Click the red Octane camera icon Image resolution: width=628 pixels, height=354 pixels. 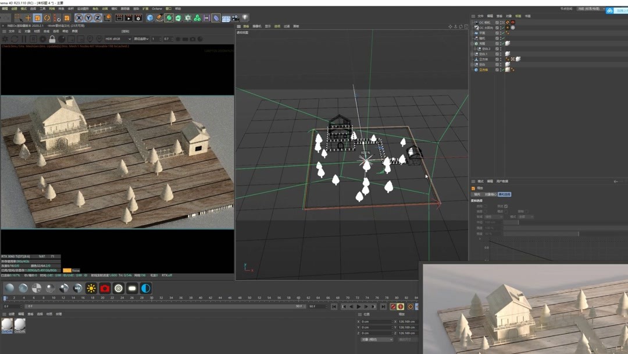pos(105,288)
